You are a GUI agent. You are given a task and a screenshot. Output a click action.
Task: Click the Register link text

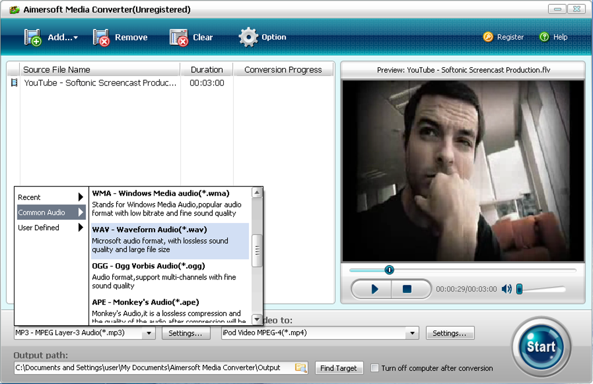(x=510, y=37)
